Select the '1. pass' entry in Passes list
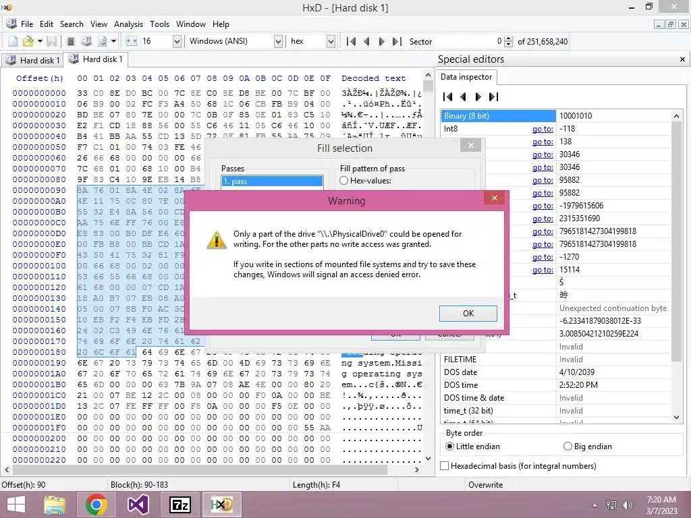Viewport: 691px width, 518px height. click(273, 181)
